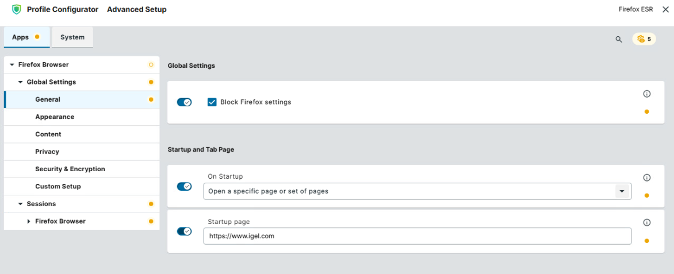Click the Profile Configurator shield logo
This screenshot has height=274, width=674.
click(16, 9)
